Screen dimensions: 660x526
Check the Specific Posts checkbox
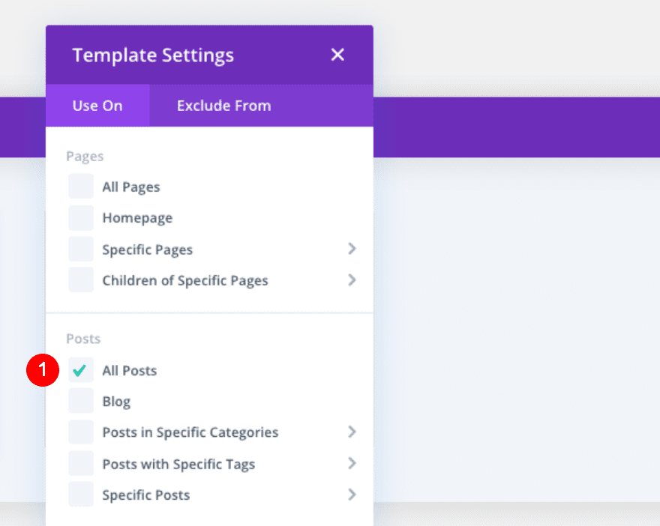(81, 495)
